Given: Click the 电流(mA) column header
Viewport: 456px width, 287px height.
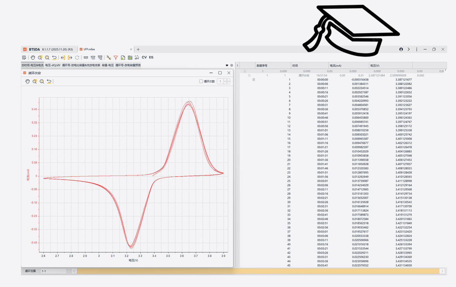Looking at the screenshot, I should 336,66.
